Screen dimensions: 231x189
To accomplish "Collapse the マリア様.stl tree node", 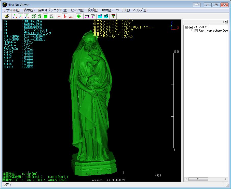I will coord(187,27).
